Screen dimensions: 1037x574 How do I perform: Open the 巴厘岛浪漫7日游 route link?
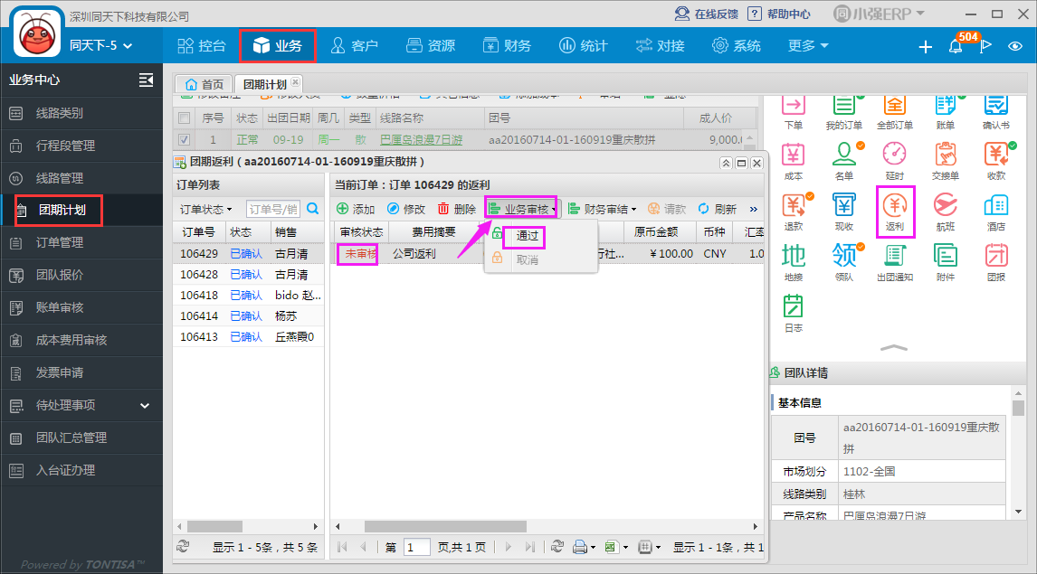422,140
